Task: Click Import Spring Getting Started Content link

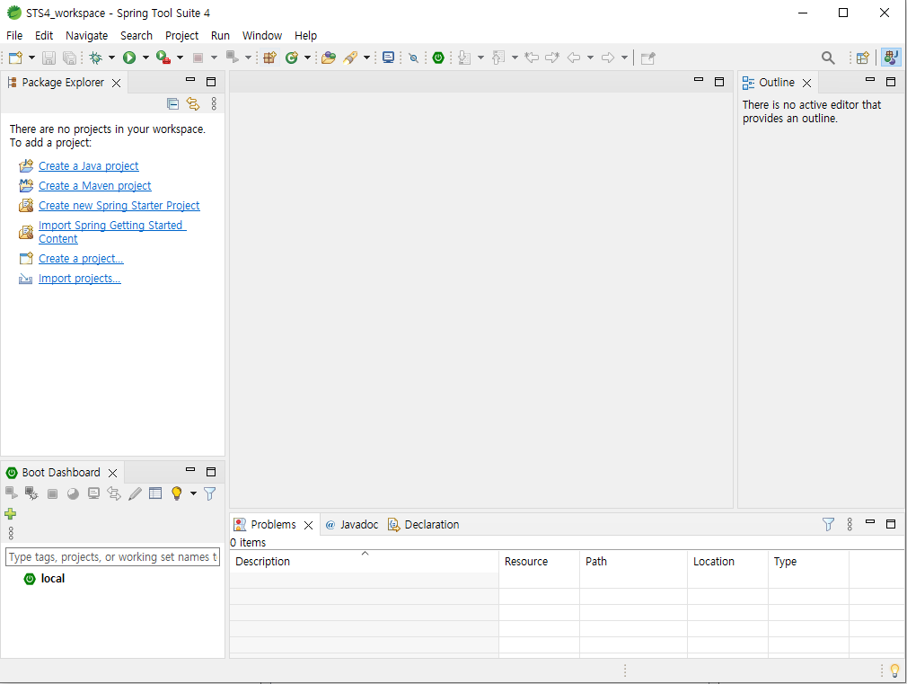Action: (x=112, y=232)
